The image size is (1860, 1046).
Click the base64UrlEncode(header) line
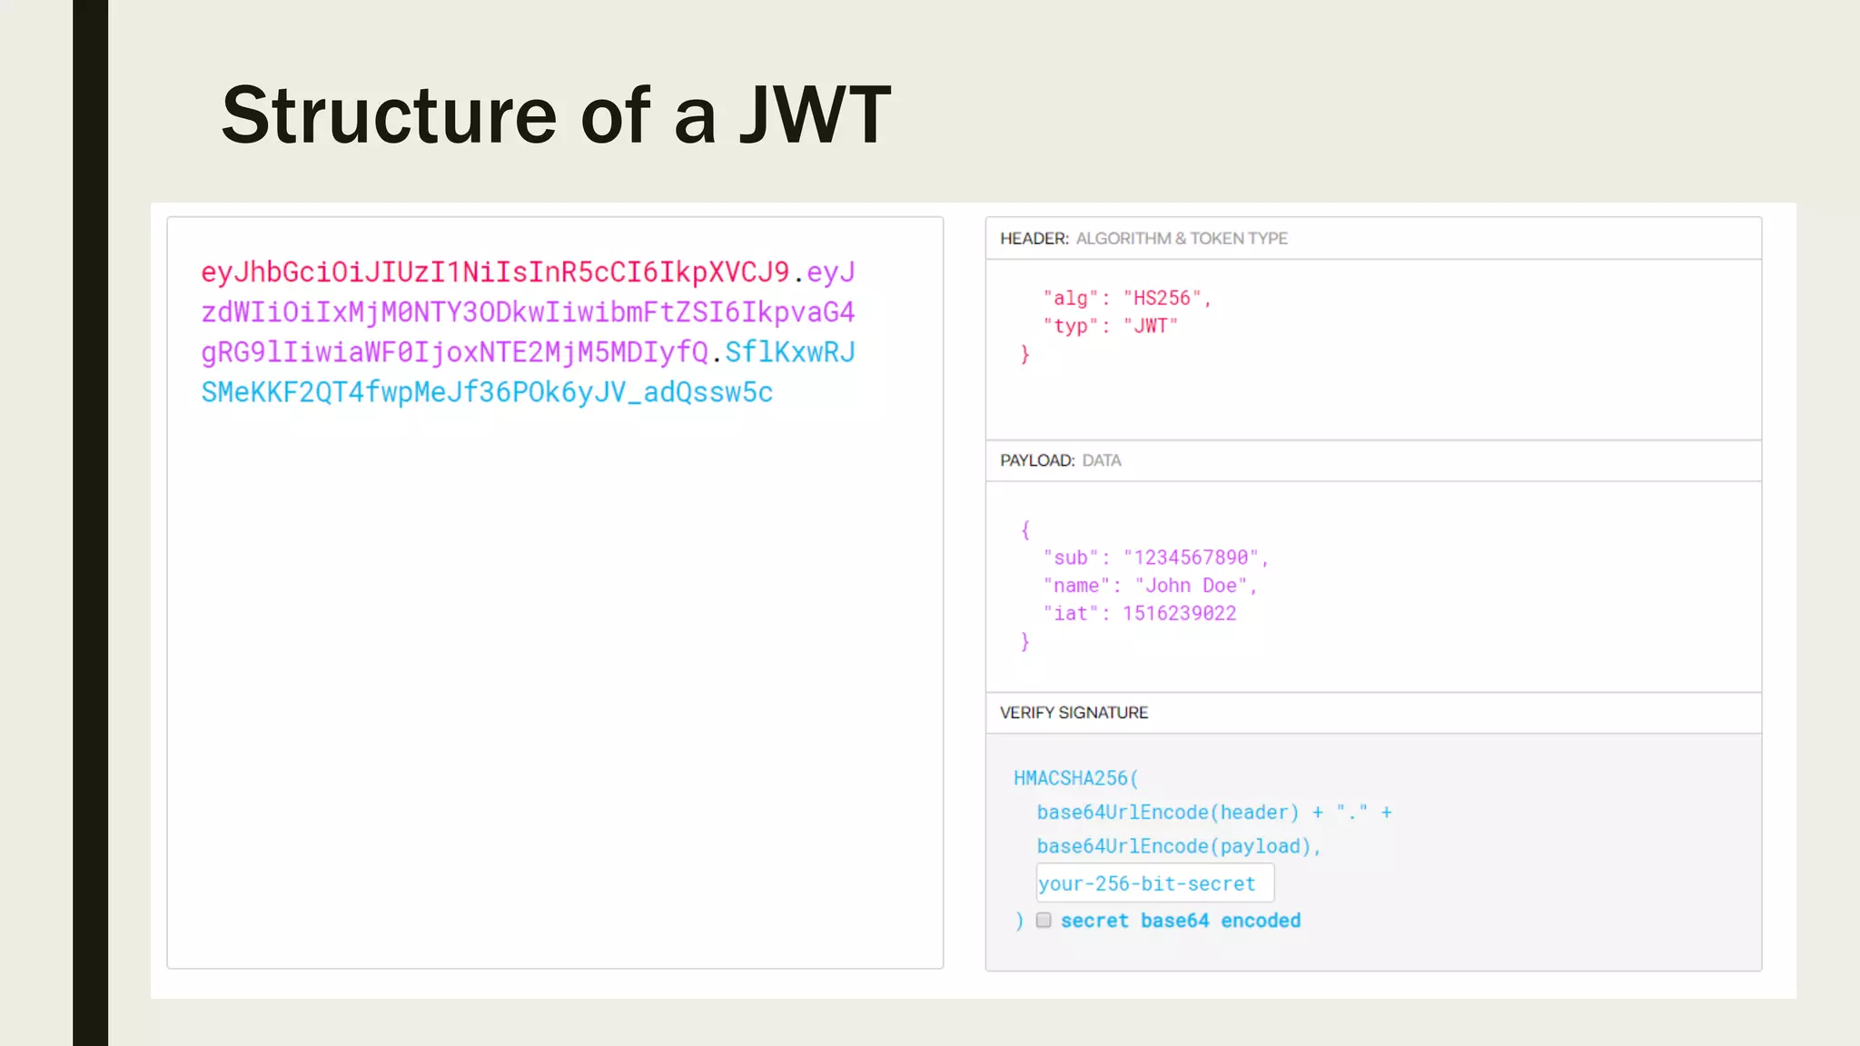pyautogui.click(x=1214, y=812)
